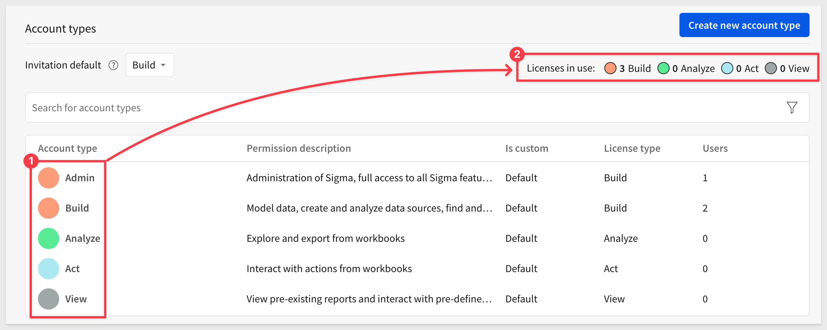The height and width of the screenshot is (330, 827).
Task: Open the Analyze account type row
Action: click(x=417, y=238)
